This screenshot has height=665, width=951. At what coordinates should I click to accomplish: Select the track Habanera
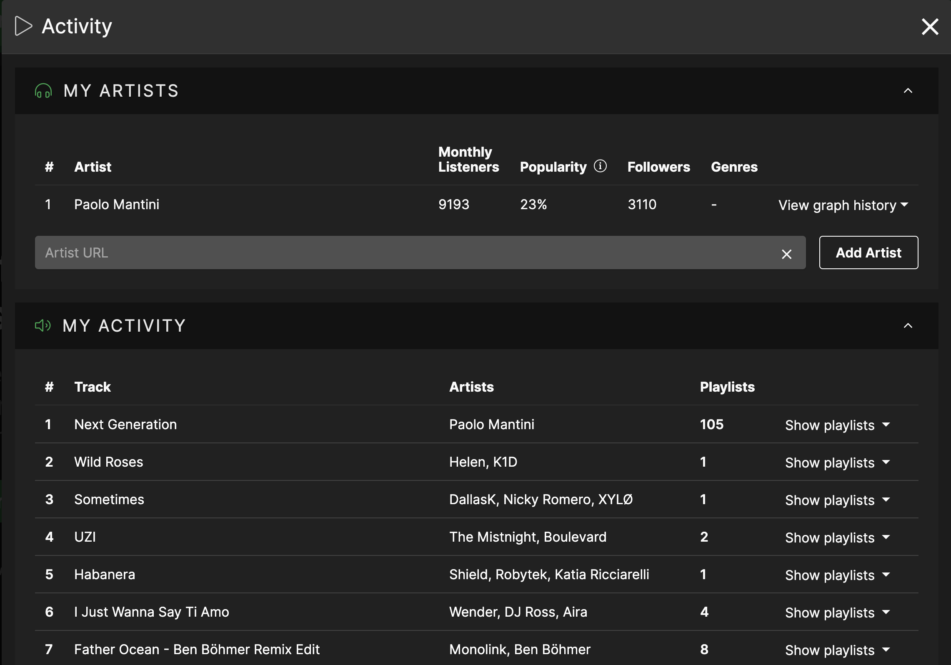pos(105,575)
